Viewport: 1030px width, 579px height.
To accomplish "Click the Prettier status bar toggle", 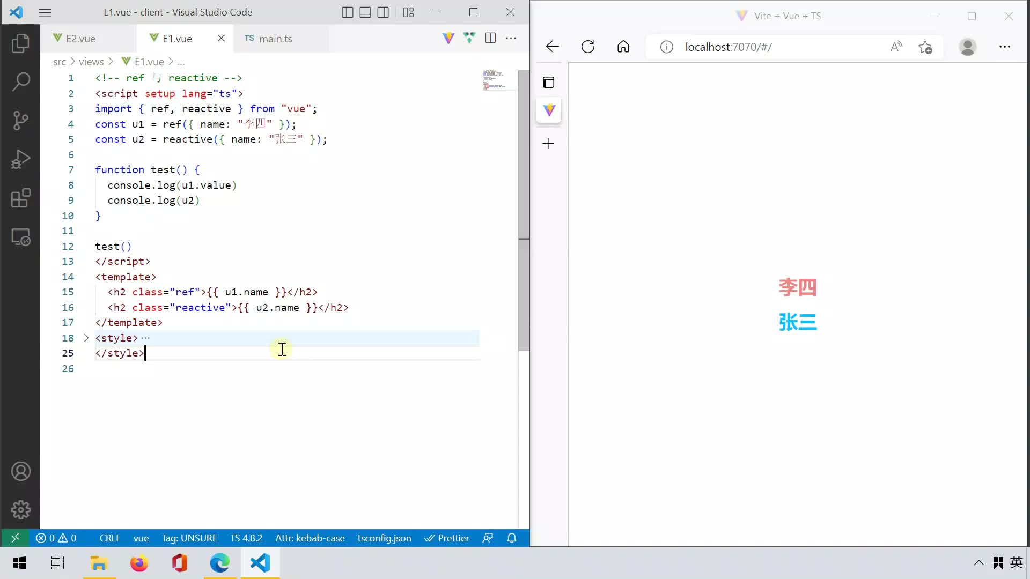I will coord(449,538).
